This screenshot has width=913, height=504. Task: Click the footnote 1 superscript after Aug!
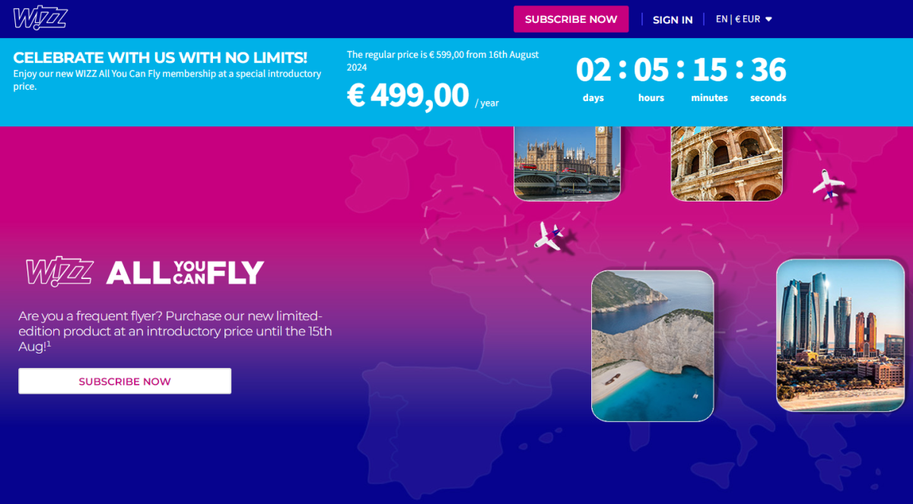coord(49,344)
